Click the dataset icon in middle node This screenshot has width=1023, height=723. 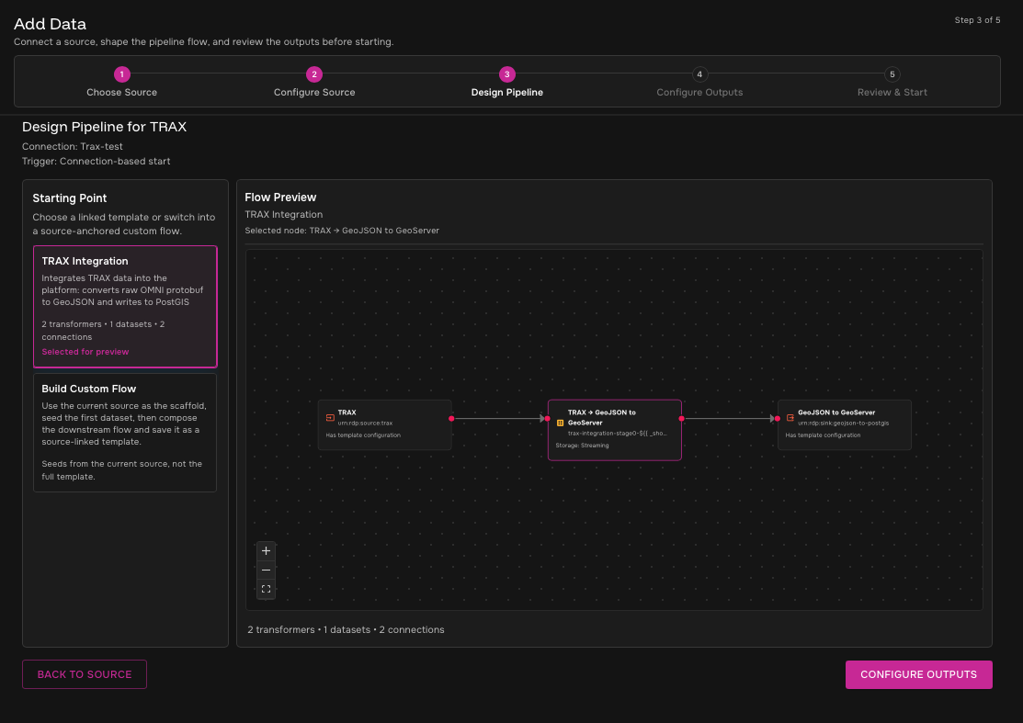coord(560,423)
